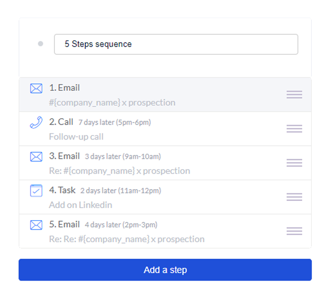Open the 1. Email step title
This screenshot has width=332, height=296.
(x=64, y=88)
